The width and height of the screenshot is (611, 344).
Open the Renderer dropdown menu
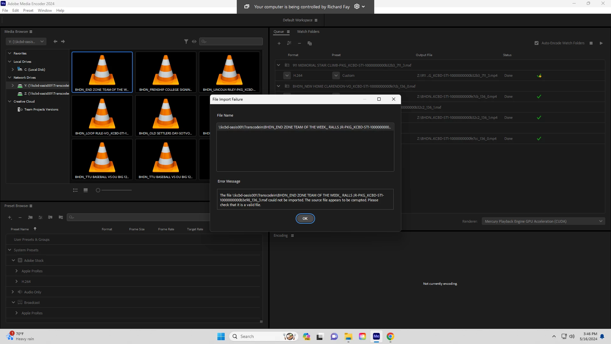coord(543,221)
